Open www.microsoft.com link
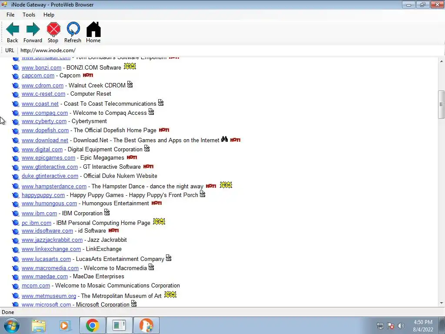This screenshot has height=334, width=445. pyautogui.click(x=46, y=304)
